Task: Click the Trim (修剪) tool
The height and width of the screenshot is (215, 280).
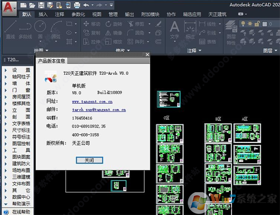Action: coord(136,24)
